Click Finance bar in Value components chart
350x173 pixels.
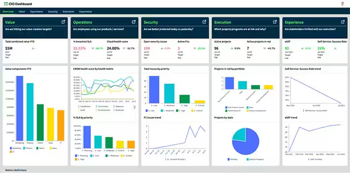click(30, 112)
